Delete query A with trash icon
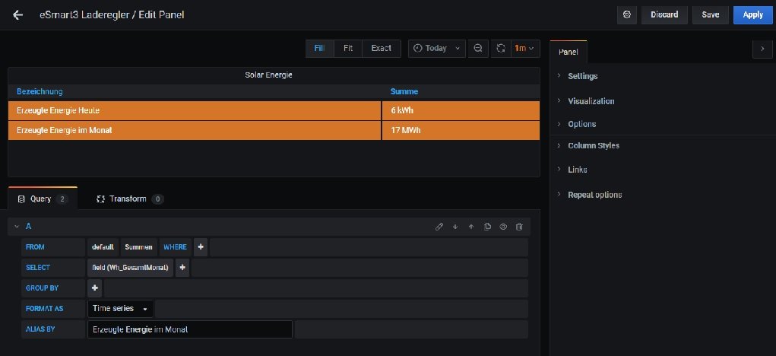776x356 pixels. (x=519, y=226)
